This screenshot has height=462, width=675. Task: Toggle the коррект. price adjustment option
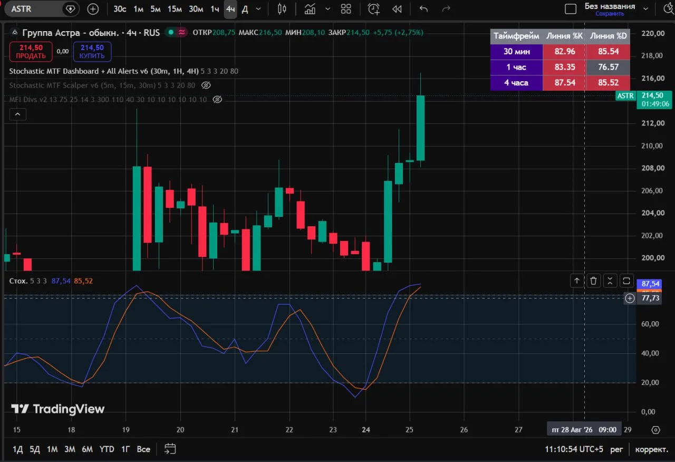[651, 449]
